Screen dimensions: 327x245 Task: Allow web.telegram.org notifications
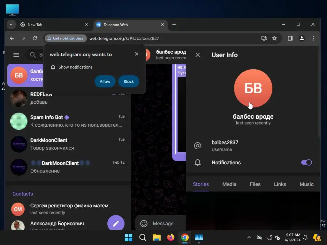point(105,81)
